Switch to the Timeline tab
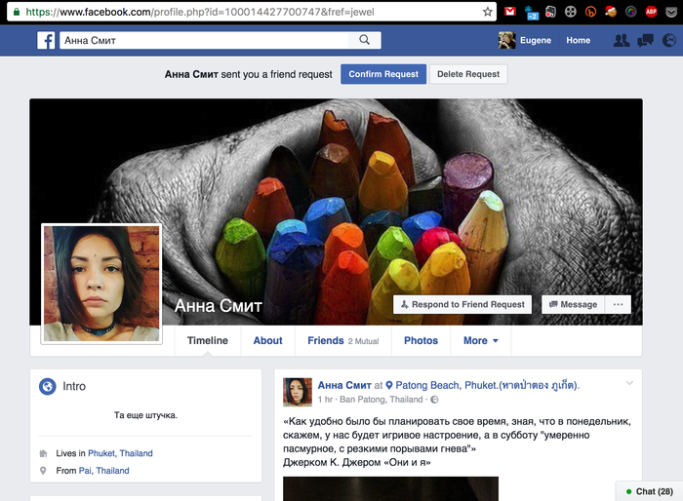The width and height of the screenshot is (683, 501). pyautogui.click(x=208, y=340)
